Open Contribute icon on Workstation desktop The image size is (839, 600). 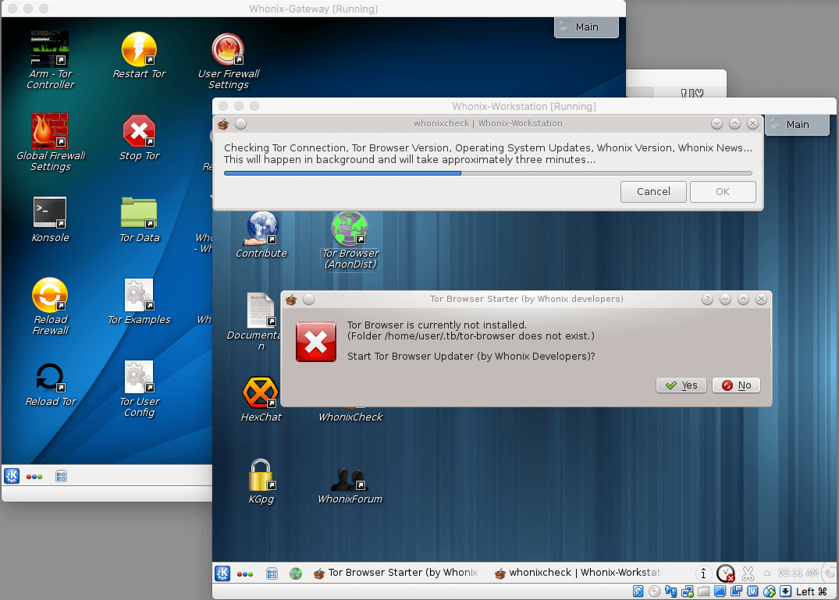(x=261, y=235)
